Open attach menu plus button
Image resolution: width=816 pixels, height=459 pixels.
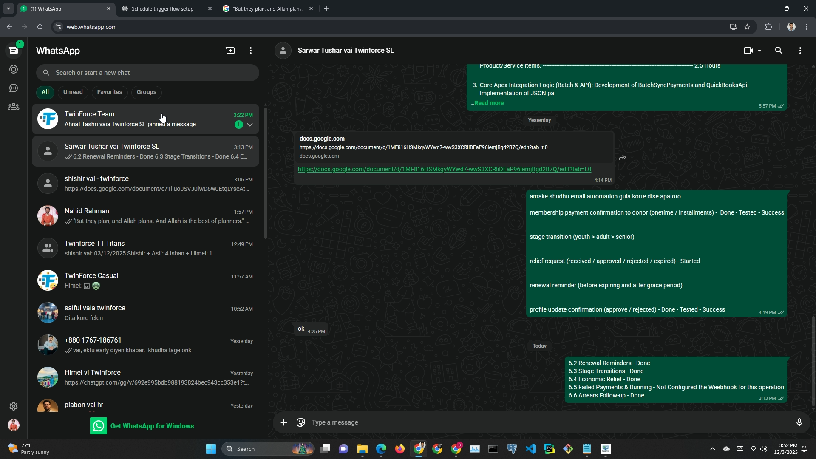pyautogui.click(x=284, y=422)
